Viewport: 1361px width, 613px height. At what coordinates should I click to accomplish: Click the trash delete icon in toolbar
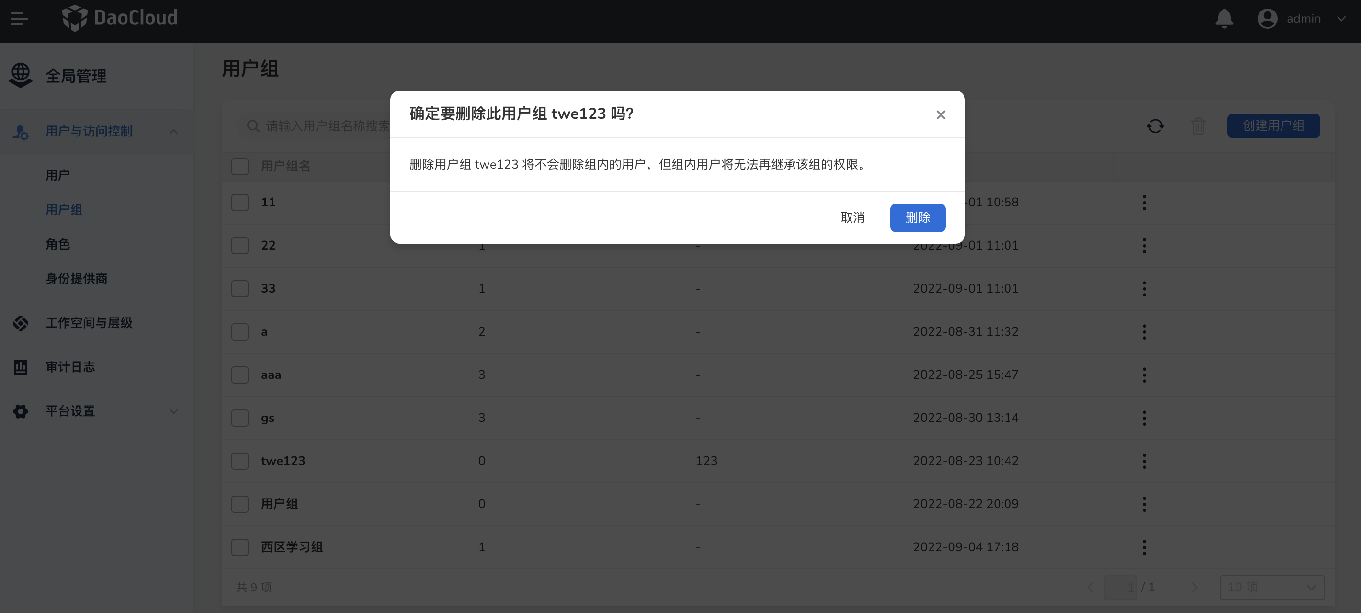1198,126
